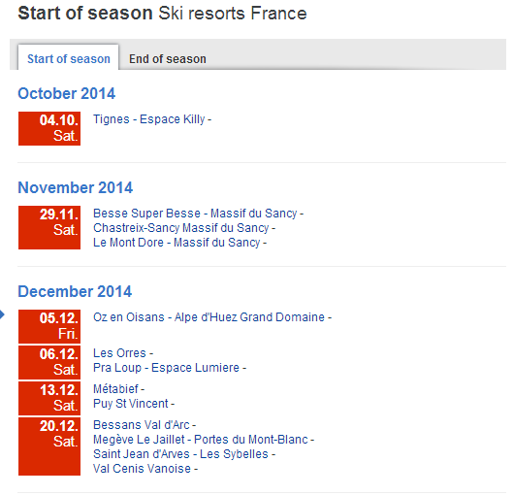Viewport: 514px width, 495px height.
Task: Click the Métabief resort link
Action: click(x=118, y=389)
